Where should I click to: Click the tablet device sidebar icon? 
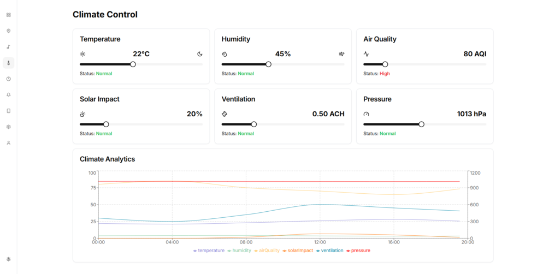point(8,111)
